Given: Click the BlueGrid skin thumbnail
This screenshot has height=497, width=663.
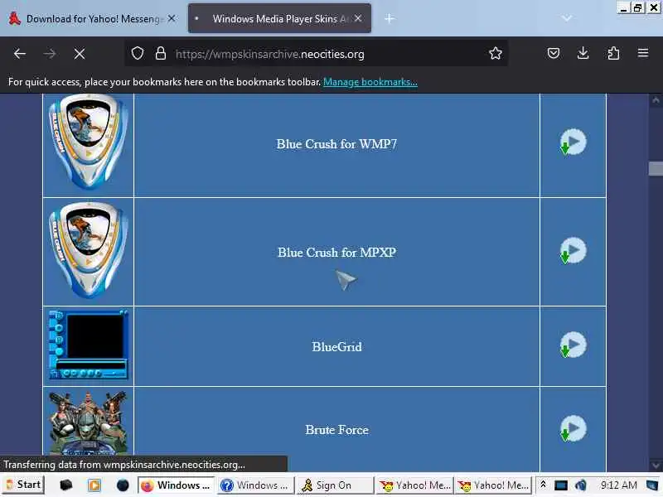Looking at the screenshot, I should (x=89, y=345).
